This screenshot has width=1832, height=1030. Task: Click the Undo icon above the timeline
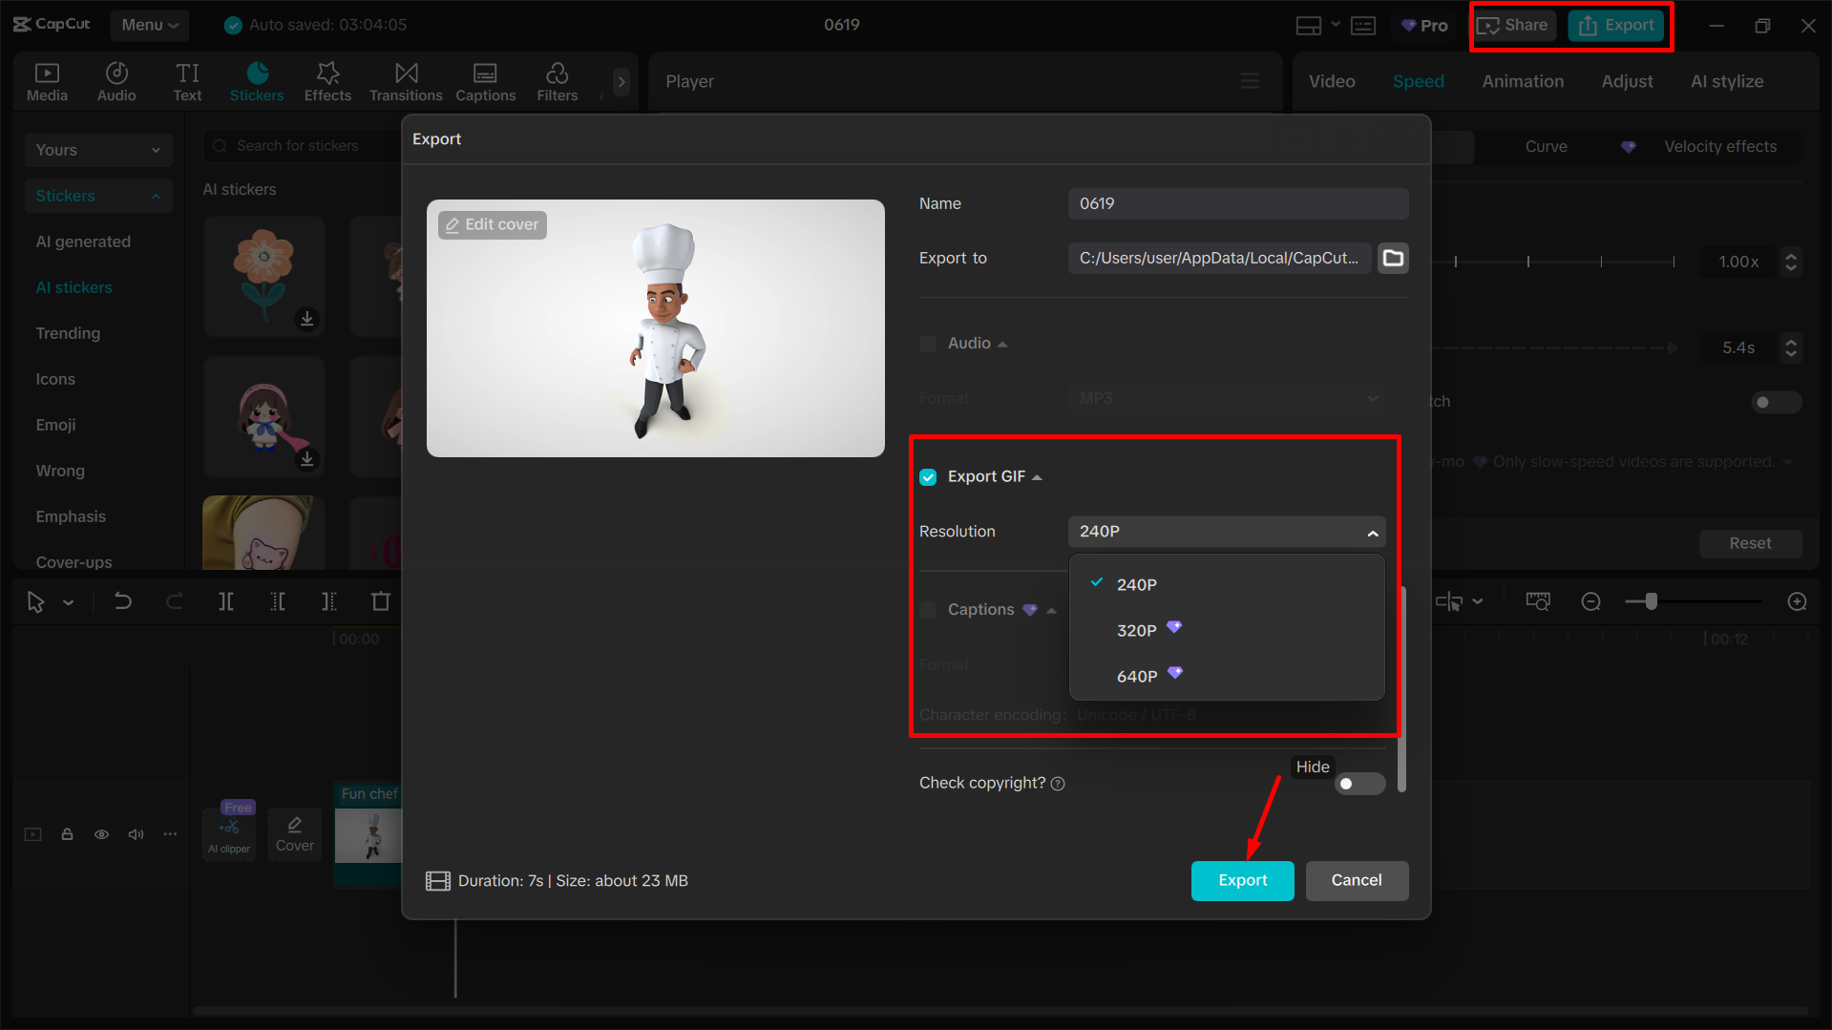(123, 601)
